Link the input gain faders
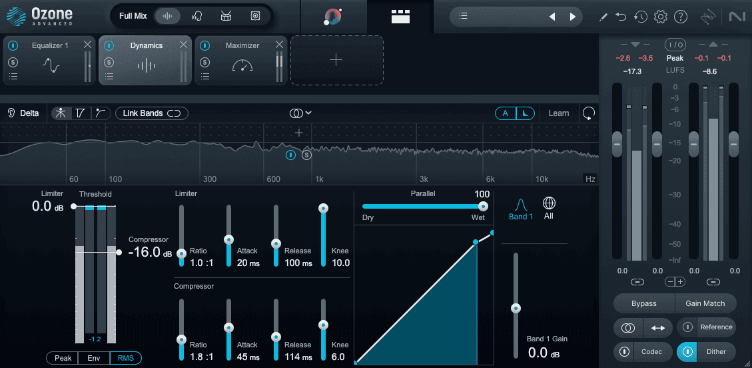This screenshot has width=752, height=368. click(637, 281)
